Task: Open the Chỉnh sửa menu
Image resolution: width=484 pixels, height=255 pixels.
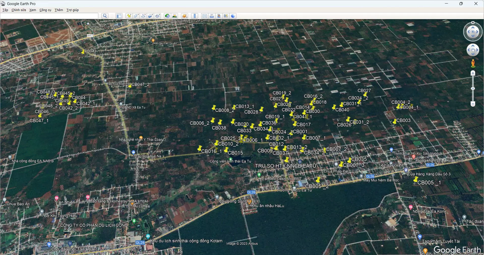Action: (19, 10)
